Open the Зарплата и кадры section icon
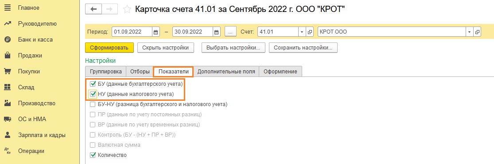 point(8,135)
